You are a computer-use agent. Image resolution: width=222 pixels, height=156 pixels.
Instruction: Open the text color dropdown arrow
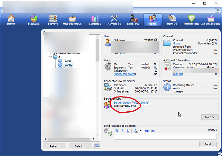click(x=140, y=131)
